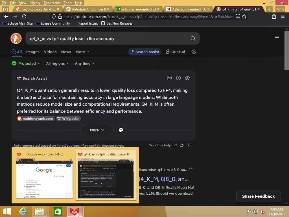289x217 pixels.
Task: Open the Action Center flag icon
Action: pyautogui.click(x=249, y=211)
